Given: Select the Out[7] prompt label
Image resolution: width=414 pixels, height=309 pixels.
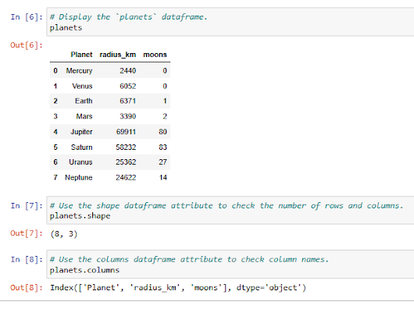Looking at the screenshot, I should [27, 233].
